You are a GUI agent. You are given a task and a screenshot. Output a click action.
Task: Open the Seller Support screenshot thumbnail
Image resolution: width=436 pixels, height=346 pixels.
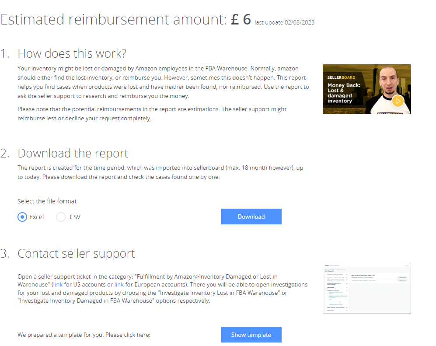click(366, 289)
